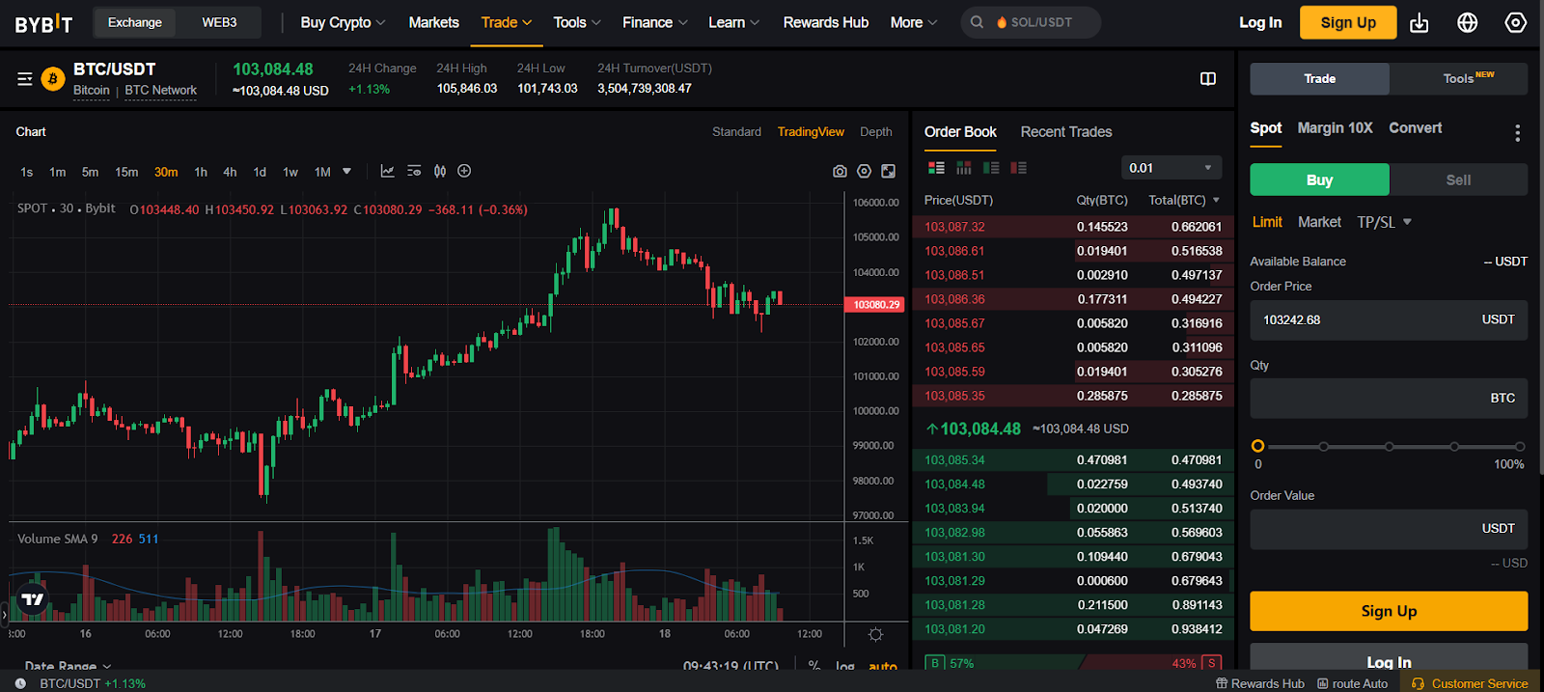Expand Date Range selector
This screenshot has width=1544, height=692.
pos(68,666)
